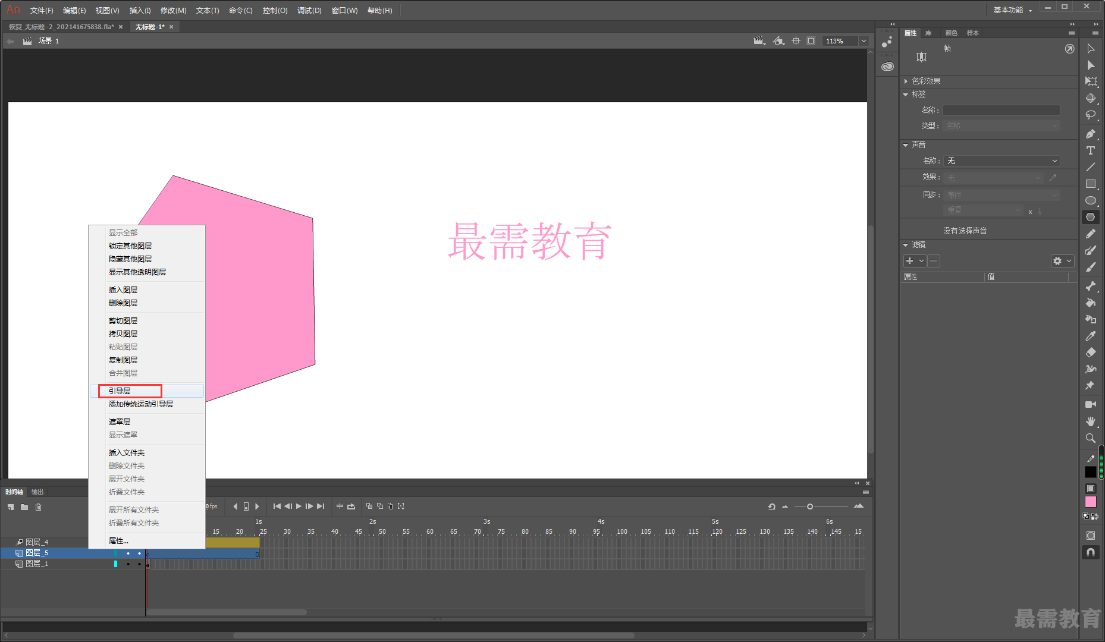The height and width of the screenshot is (642, 1105).
Task: Select the Rectangle tool
Action: (1091, 184)
